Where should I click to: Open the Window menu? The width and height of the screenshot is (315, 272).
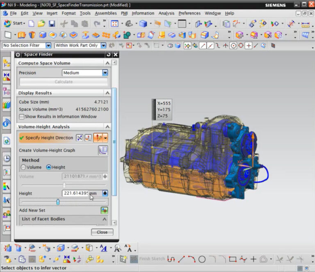pyautogui.click(x=213, y=13)
